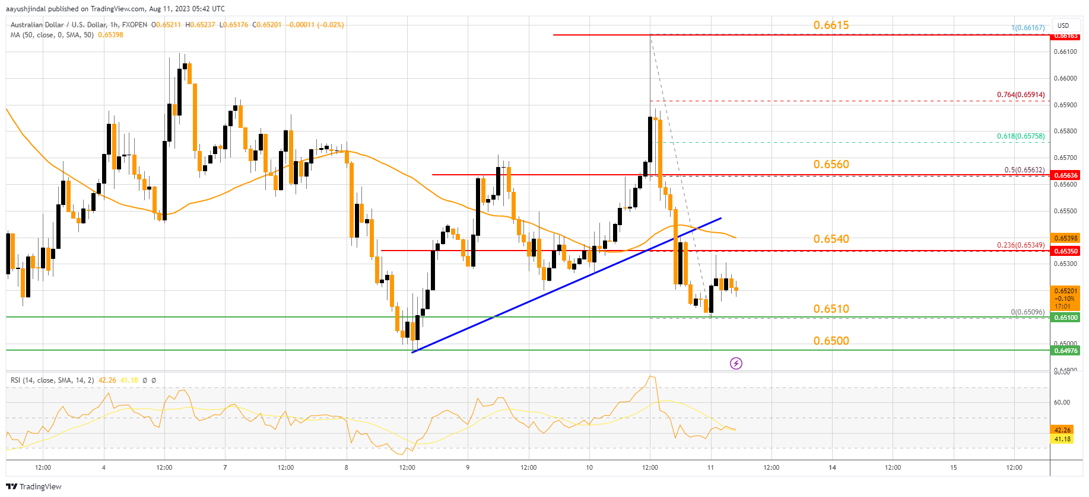1089x497 pixels.
Task: Click the 0.65636 red price axis tag
Action: tap(1065, 175)
